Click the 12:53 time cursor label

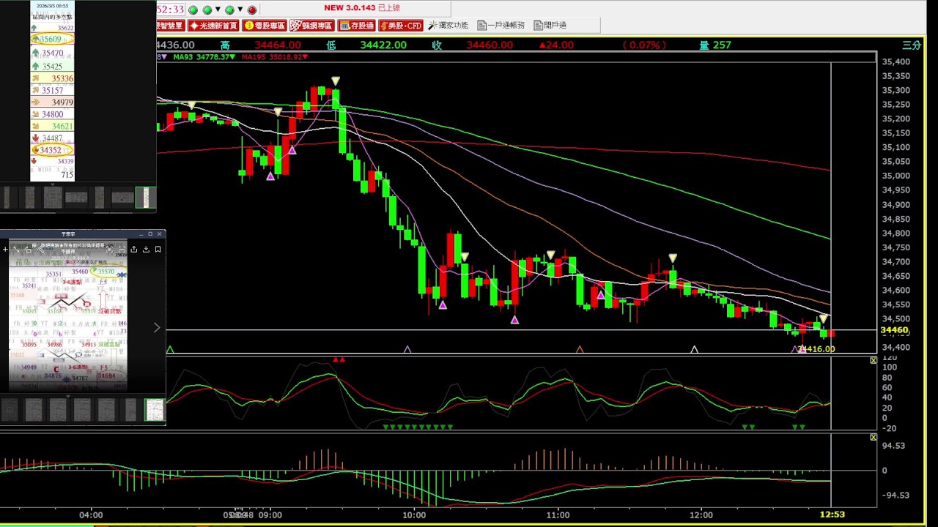832,515
